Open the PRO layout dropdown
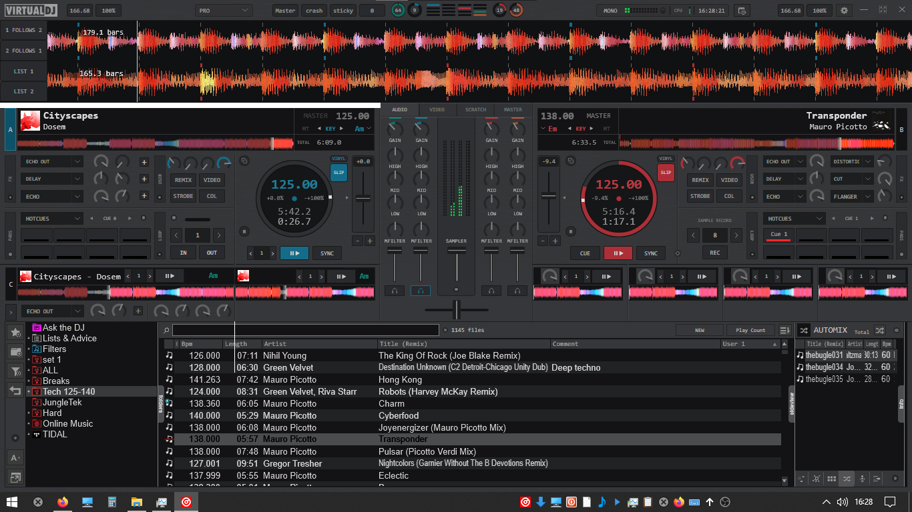 pos(224,11)
